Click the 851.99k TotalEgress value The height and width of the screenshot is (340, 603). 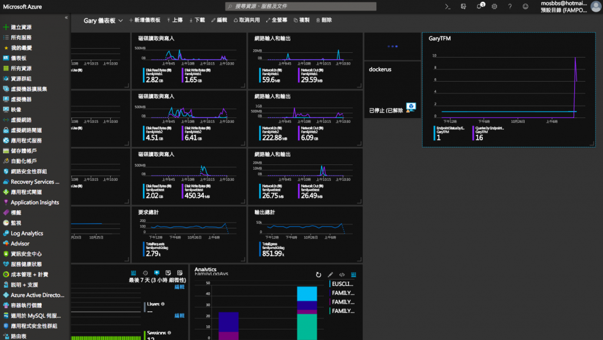point(273,253)
